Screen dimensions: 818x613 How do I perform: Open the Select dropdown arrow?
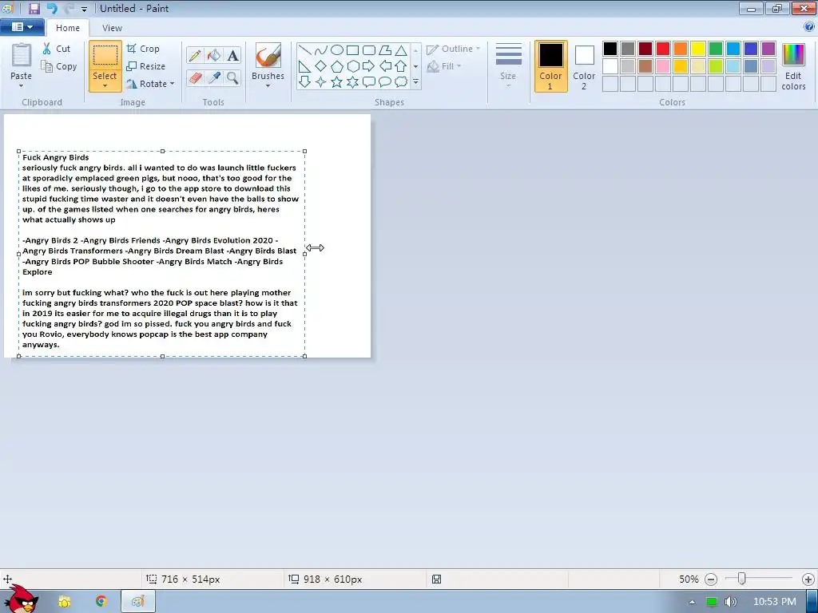[x=105, y=86]
